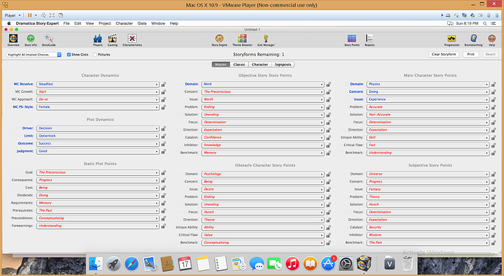Open the File menu

[x=66, y=23]
